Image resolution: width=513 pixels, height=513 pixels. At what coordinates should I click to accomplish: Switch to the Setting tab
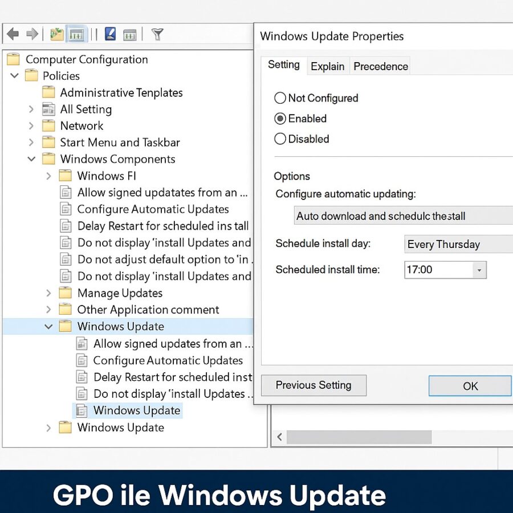(284, 65)
